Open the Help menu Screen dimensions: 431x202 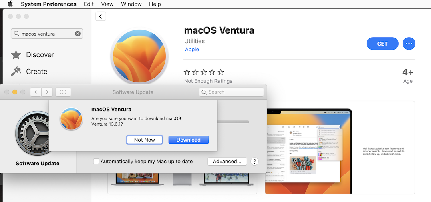point(155,4)
